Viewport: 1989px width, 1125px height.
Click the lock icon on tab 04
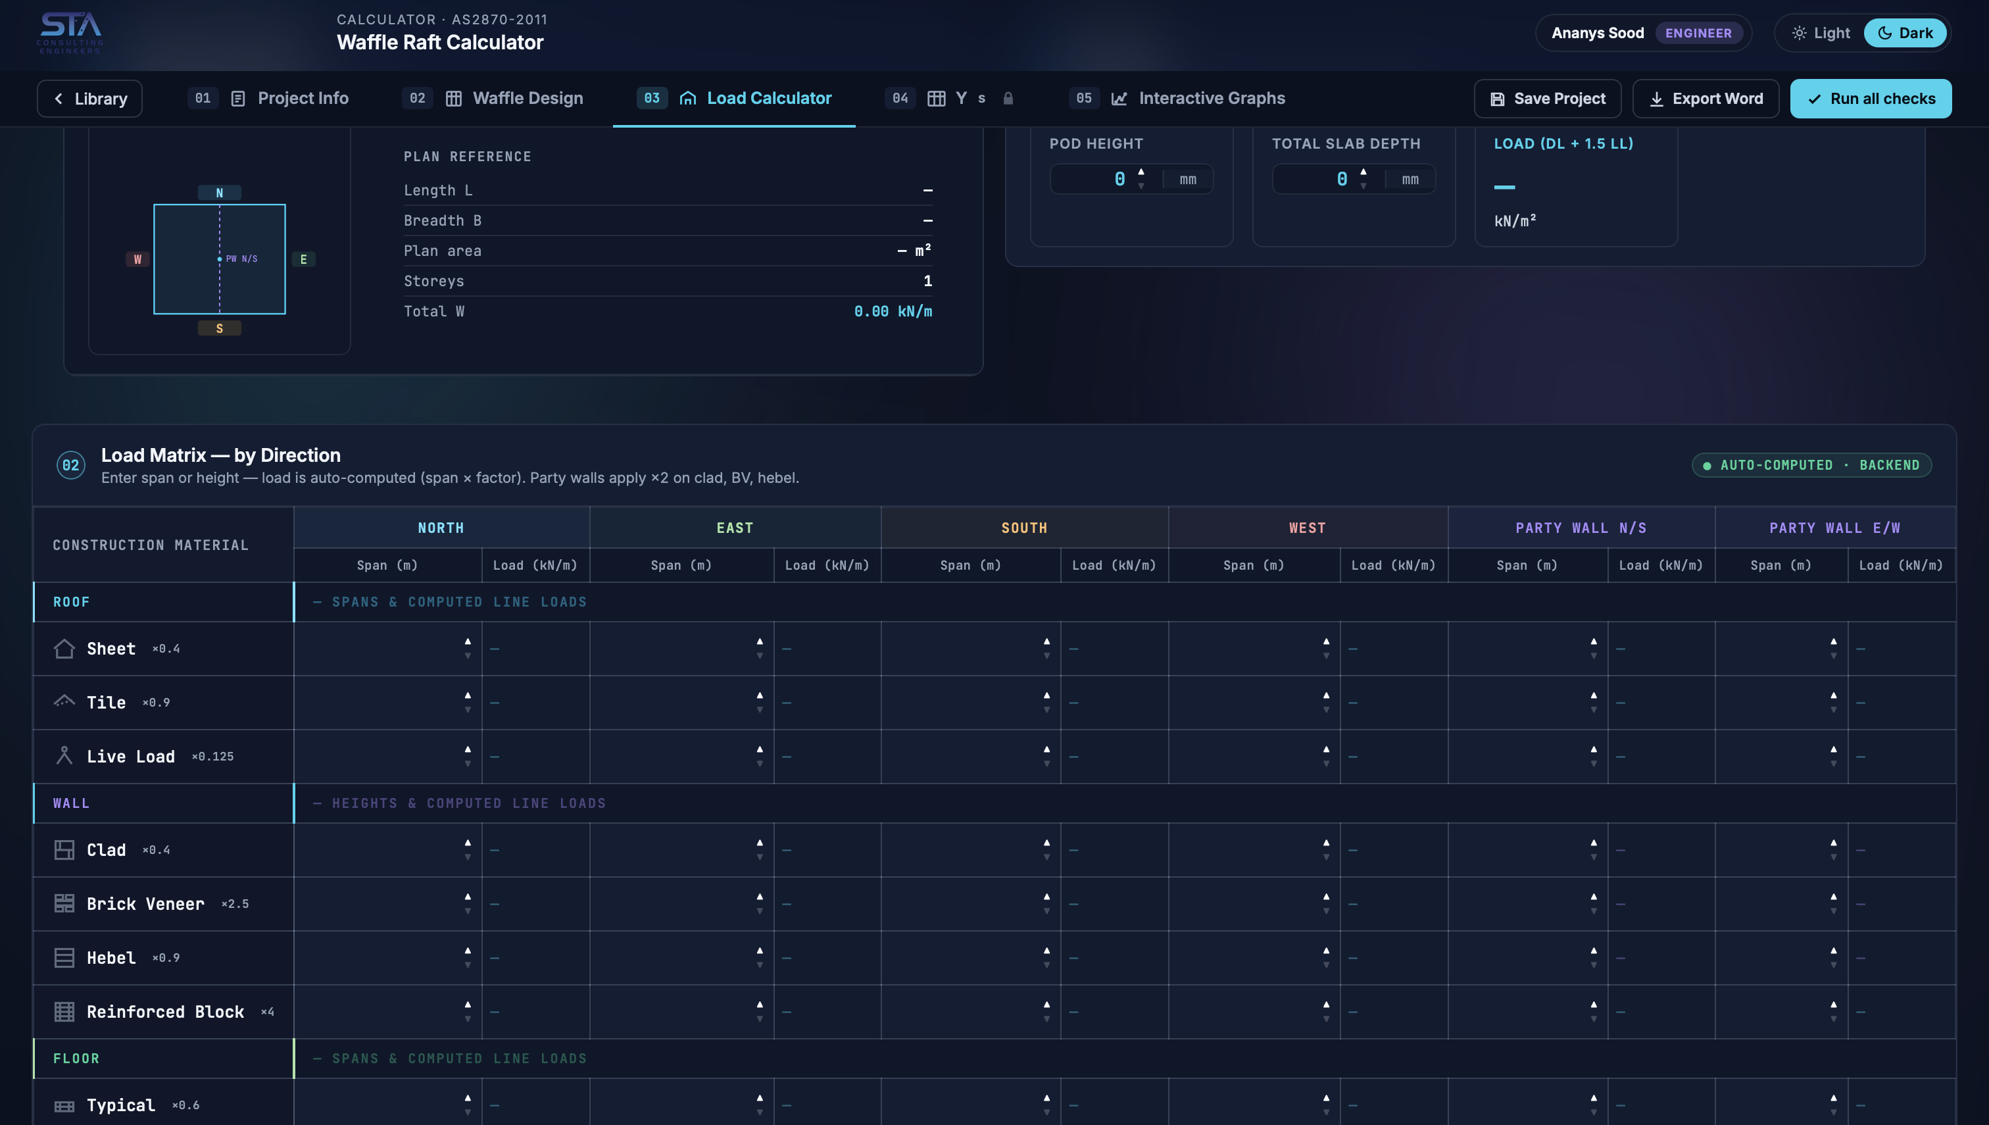[x=1007, y=98]
